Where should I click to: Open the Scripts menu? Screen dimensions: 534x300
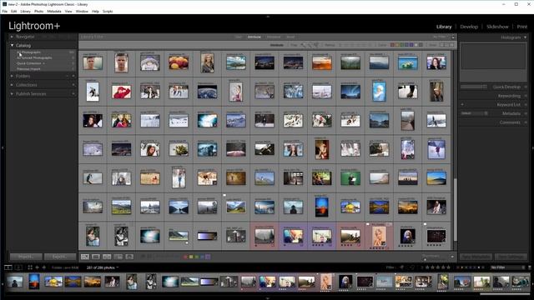108,11
